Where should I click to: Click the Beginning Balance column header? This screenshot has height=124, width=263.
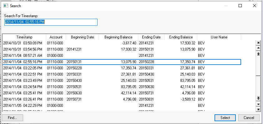119,37
